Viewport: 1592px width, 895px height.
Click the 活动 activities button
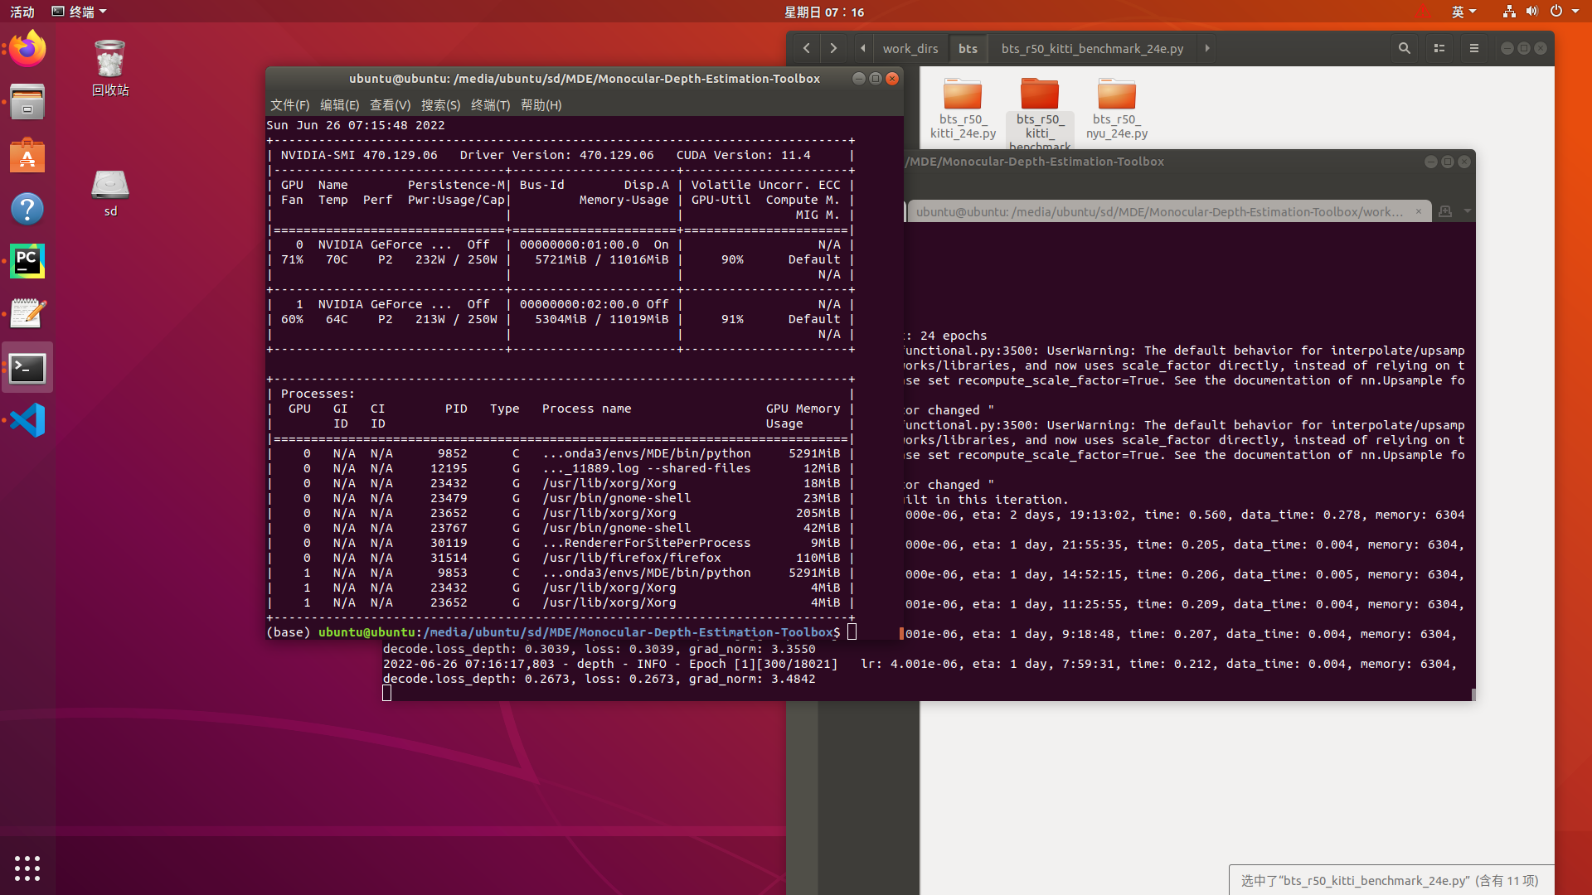22,12
